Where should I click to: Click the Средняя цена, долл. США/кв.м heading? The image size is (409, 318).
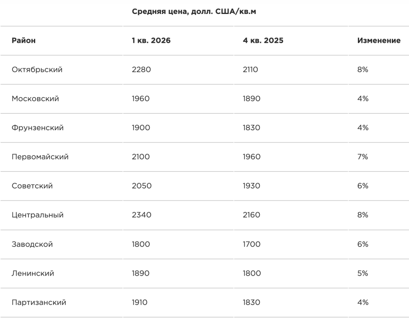click(x=194, y=12)
